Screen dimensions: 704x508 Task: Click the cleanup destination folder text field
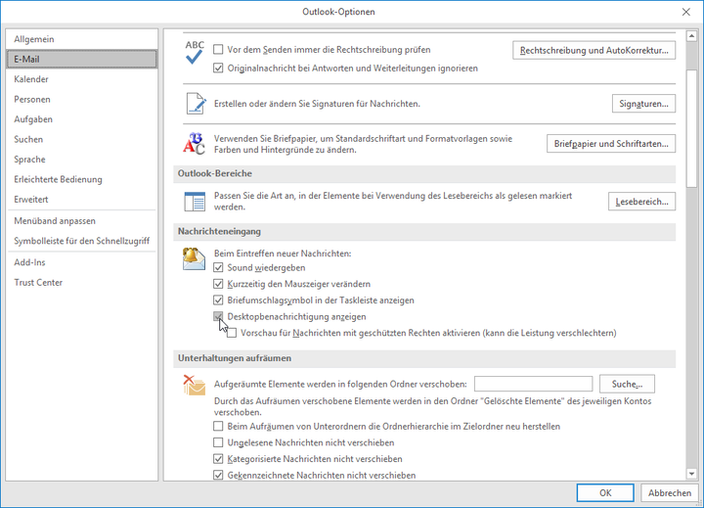tap(534, 384)
